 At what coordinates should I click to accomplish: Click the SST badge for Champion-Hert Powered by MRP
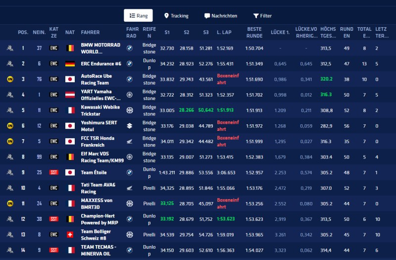(54, 219)
